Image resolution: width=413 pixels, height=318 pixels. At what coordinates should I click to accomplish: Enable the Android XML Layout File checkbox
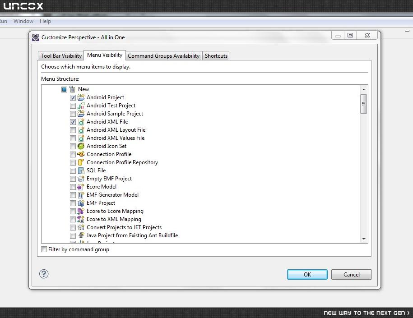tap(73, 130)
